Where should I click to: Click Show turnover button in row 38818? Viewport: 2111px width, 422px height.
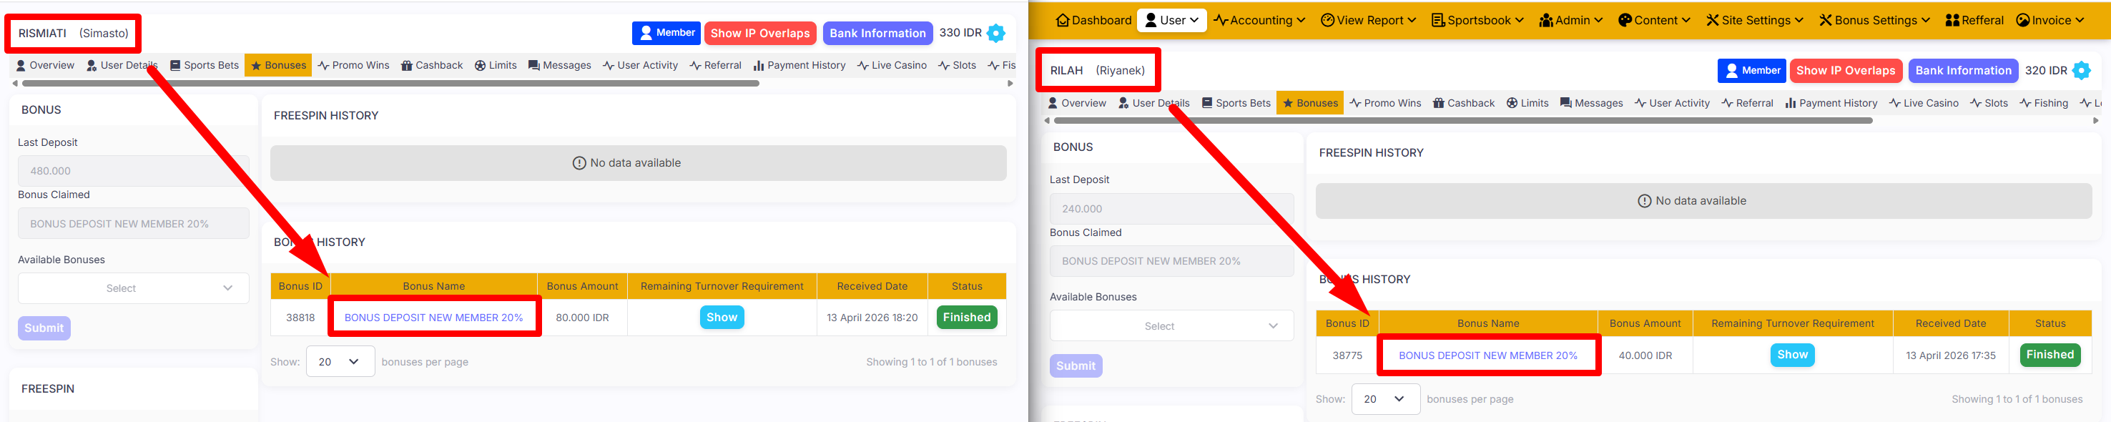click(x=722, y=318)
